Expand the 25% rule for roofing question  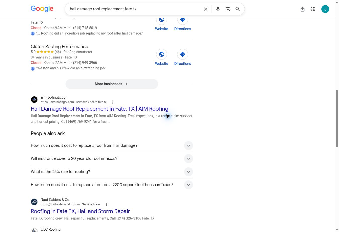coord(188,172)
